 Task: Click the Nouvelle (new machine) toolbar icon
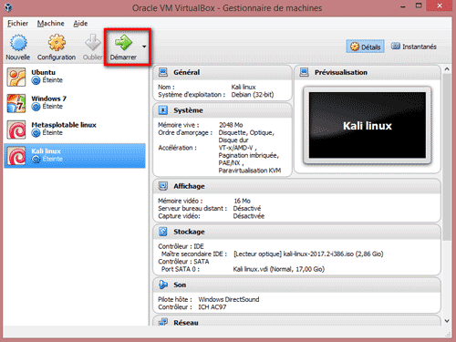click(x=18, y=43)
